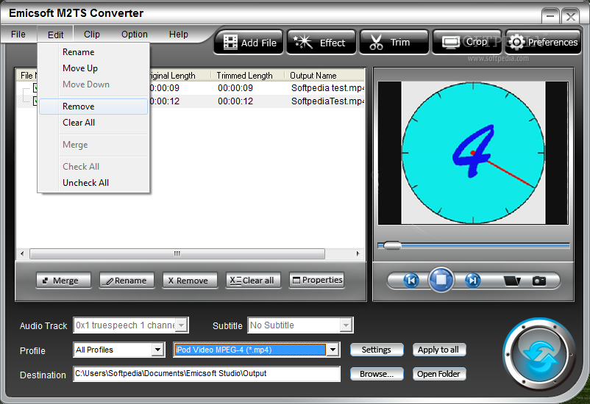This screenshot has height=404, width=590.
Task: Click trimmed length value 00:00:12
Action: [235, 101]
